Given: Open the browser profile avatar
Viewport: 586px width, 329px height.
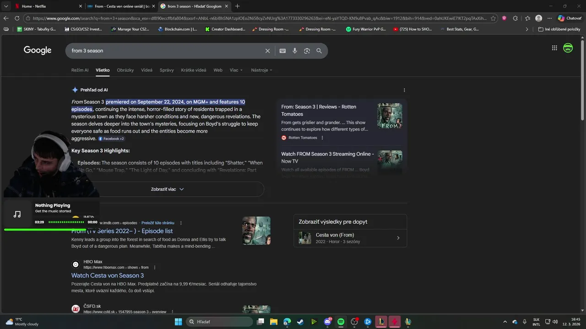Looking at the screenshot, I should click(539, 18).
